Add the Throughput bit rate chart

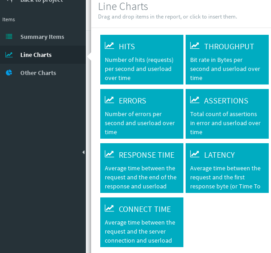point(225,69)
